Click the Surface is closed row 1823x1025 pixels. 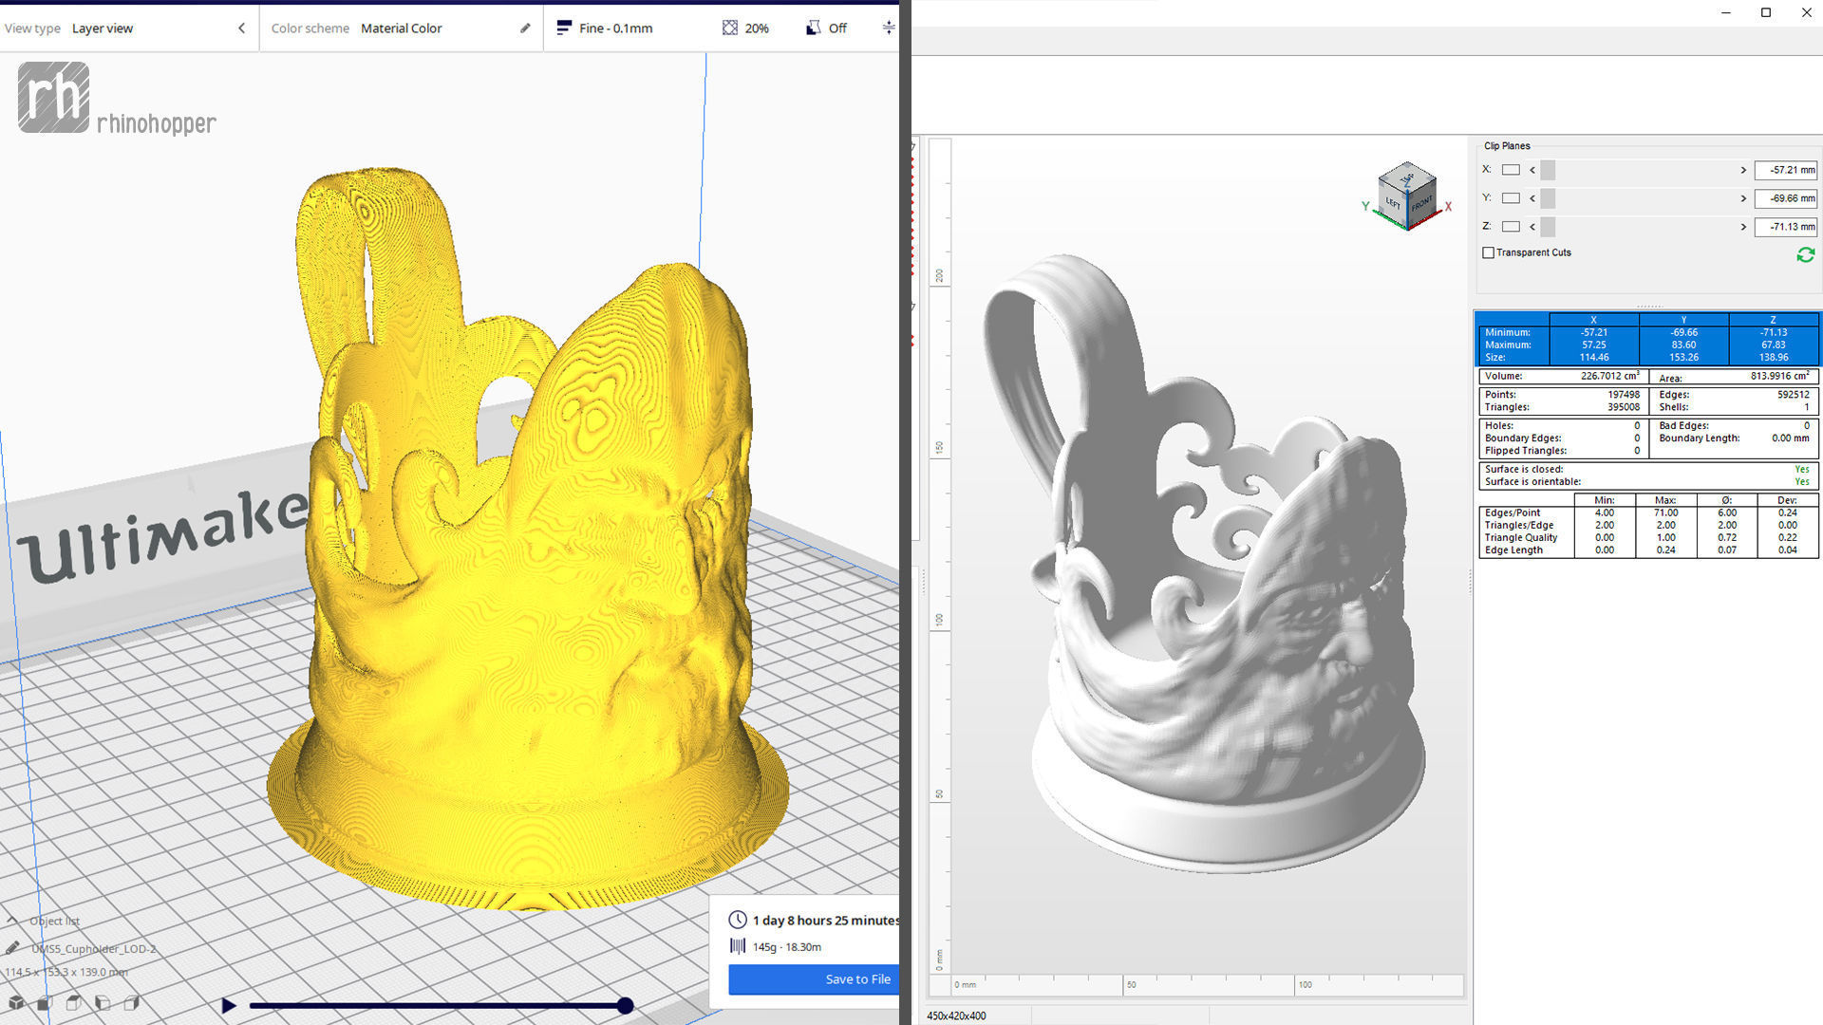pos(1647,469)
